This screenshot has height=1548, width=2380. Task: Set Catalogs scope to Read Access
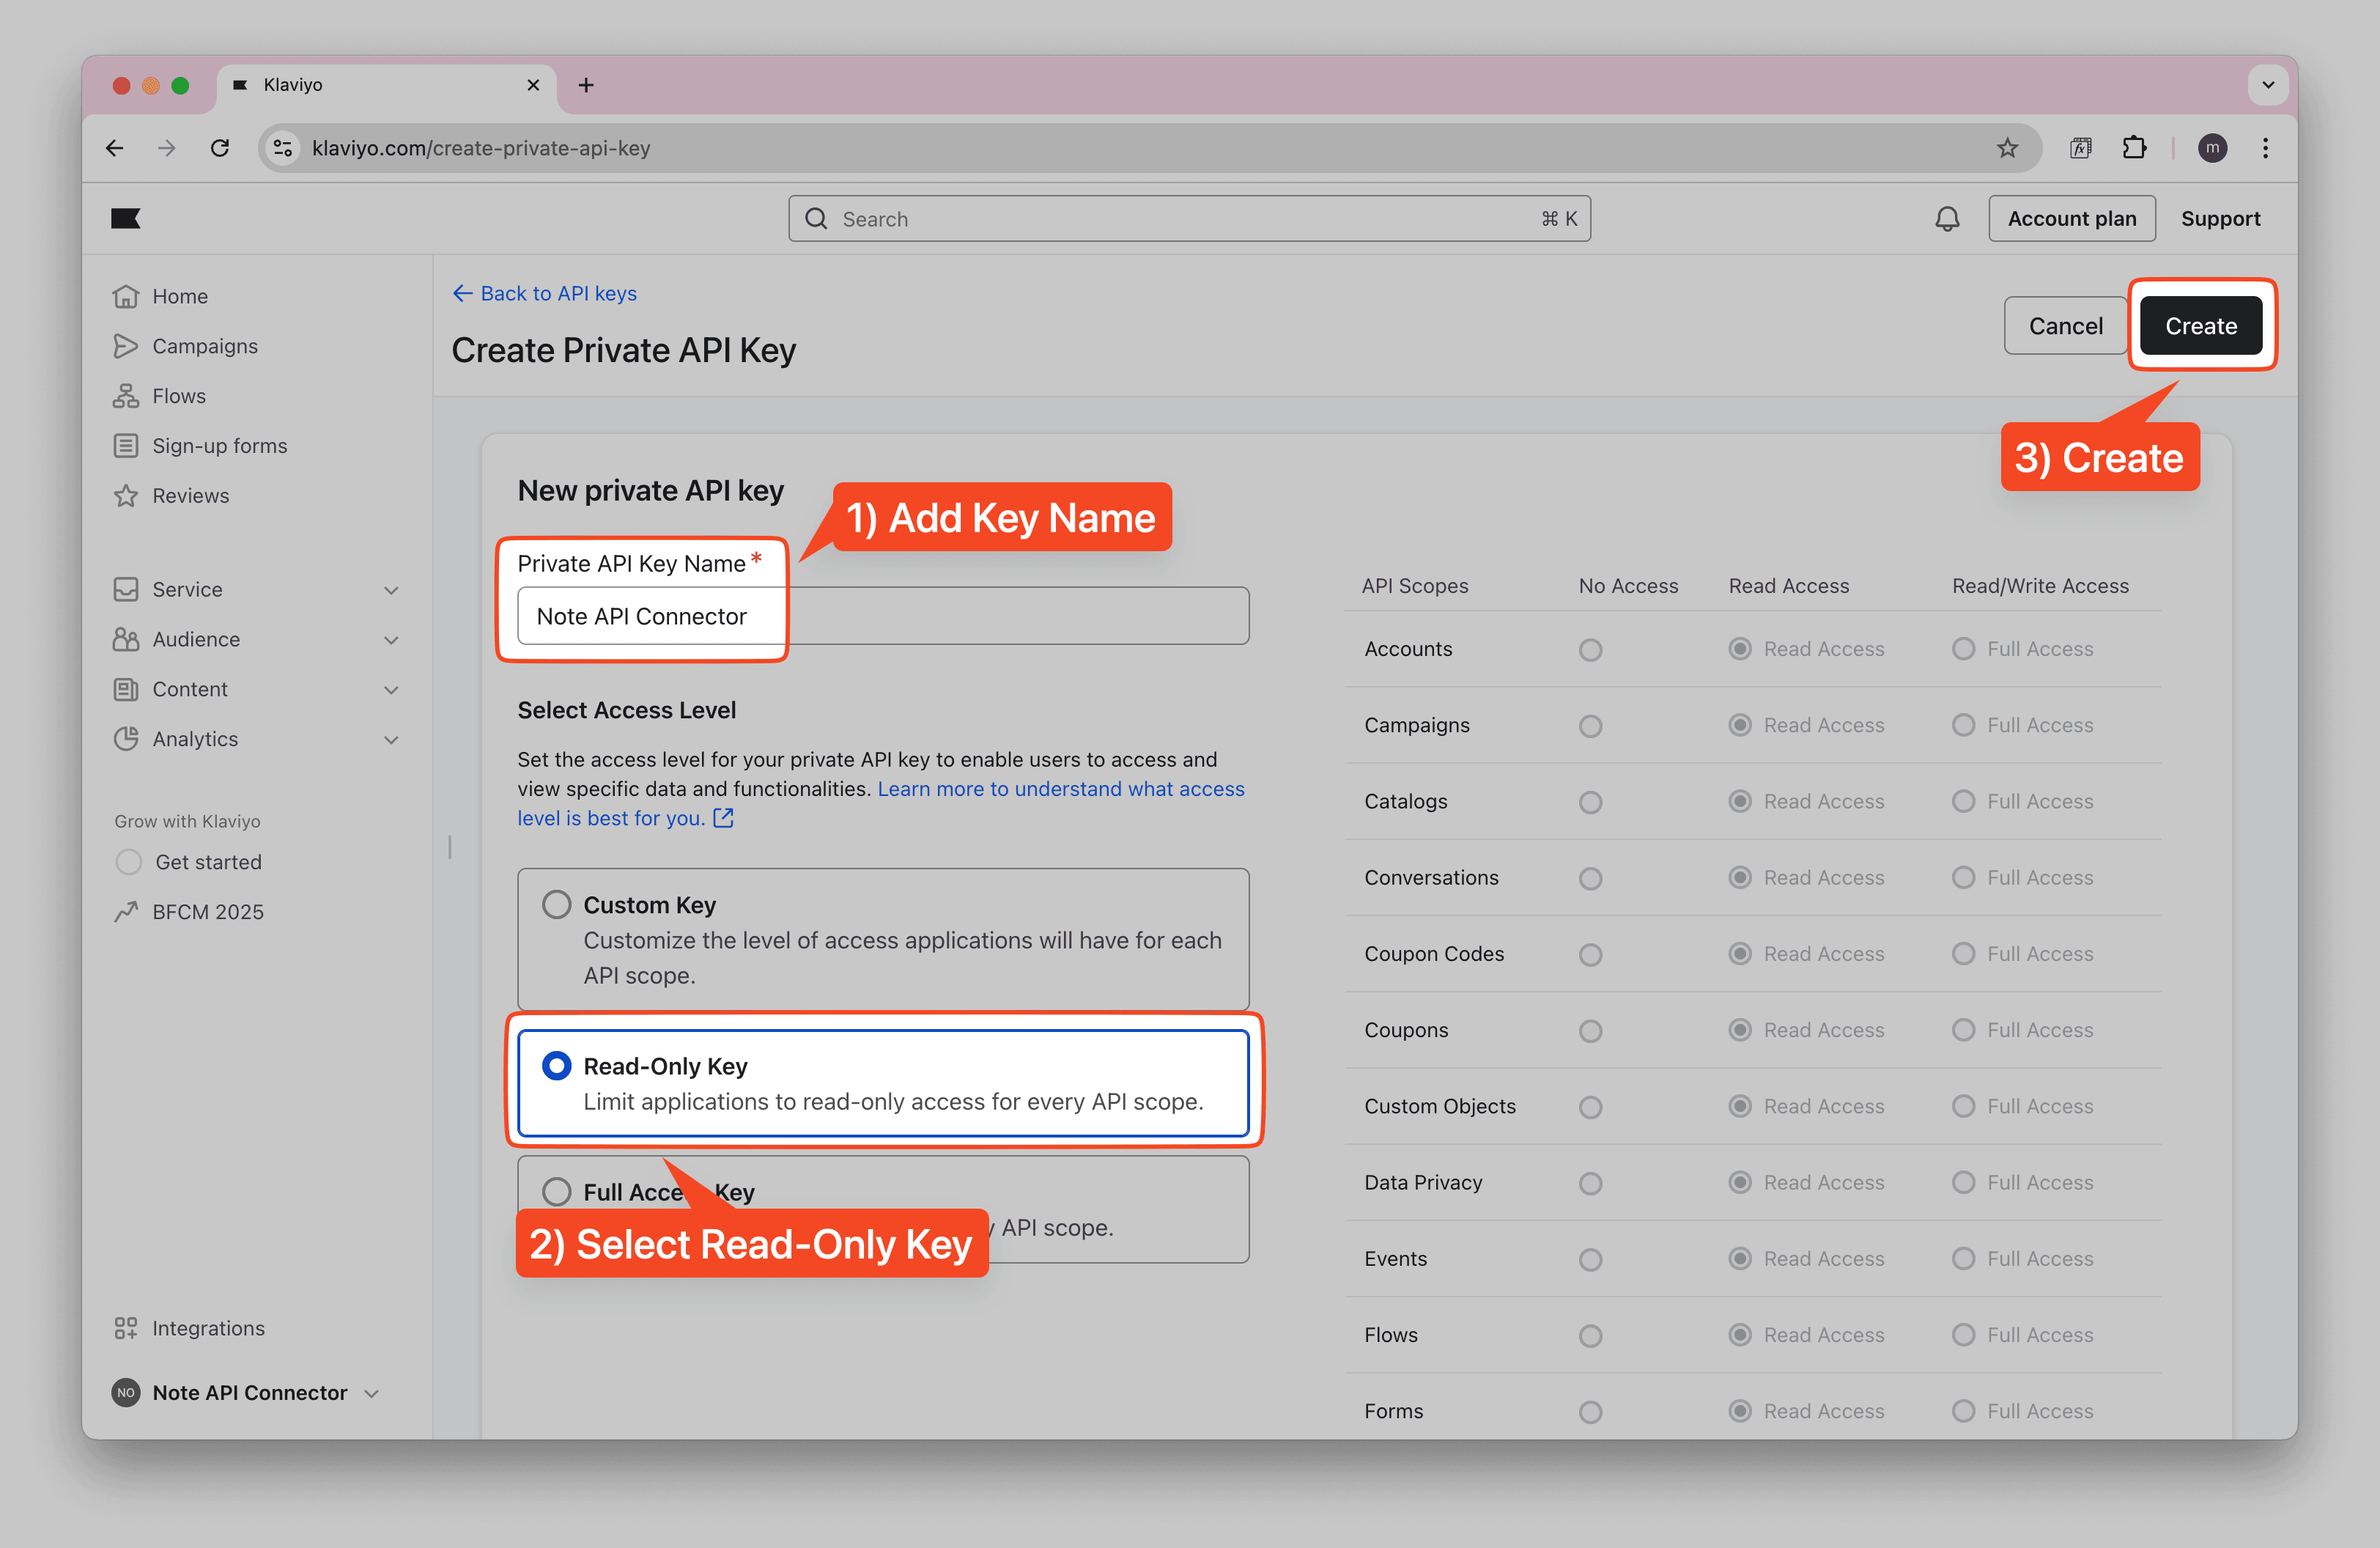pos(1740,801)
